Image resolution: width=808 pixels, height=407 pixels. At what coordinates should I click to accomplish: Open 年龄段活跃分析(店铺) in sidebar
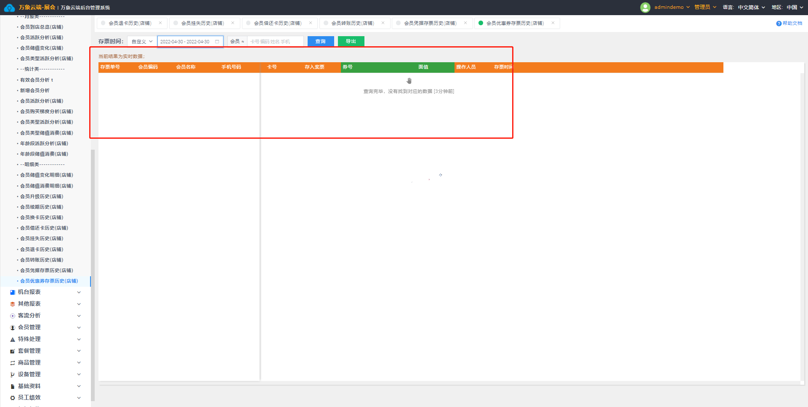point(44,143)
